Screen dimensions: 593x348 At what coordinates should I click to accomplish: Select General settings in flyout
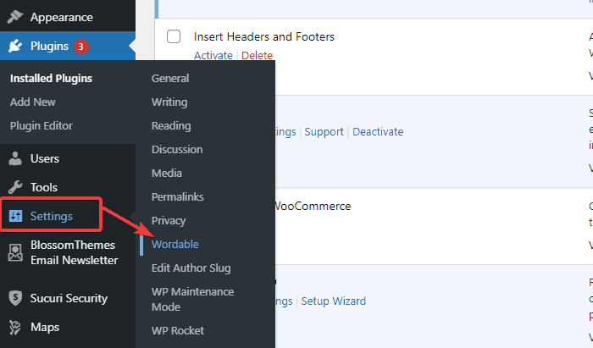click(x=170, y=78)
